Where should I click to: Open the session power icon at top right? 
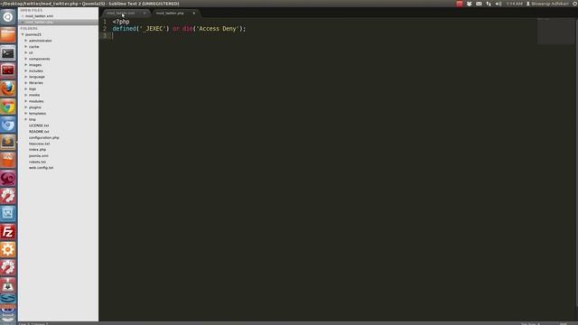574,4
